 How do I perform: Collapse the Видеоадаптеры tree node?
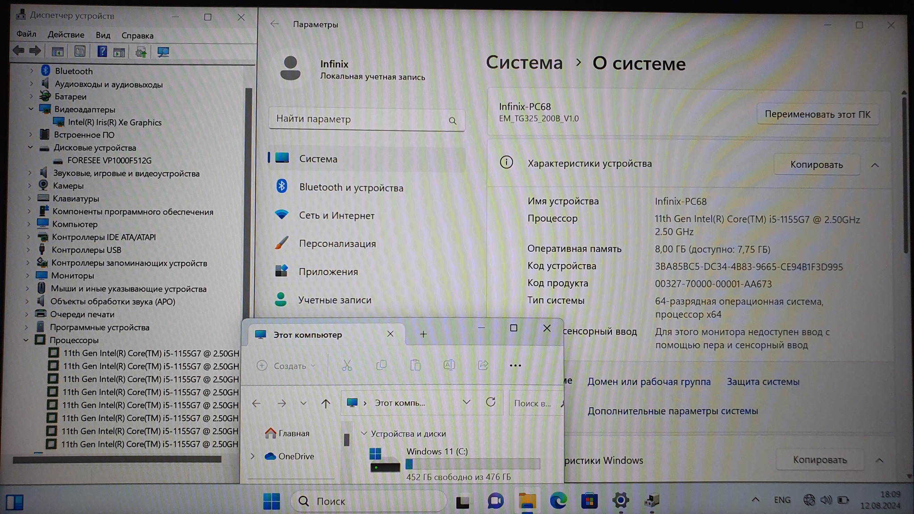[x=31, y=109]
